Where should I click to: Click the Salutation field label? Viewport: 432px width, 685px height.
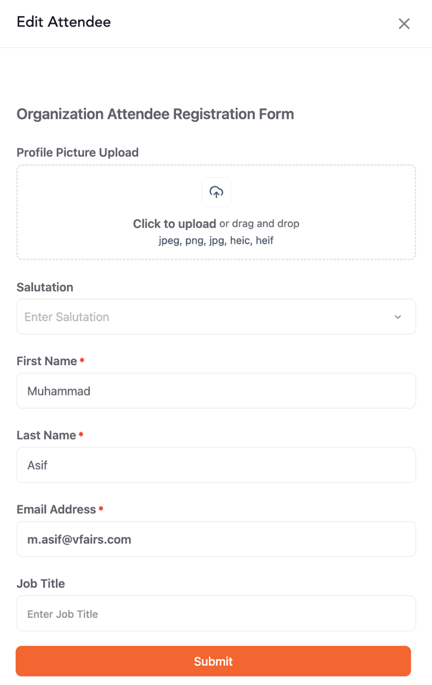[x=45, y=288]
